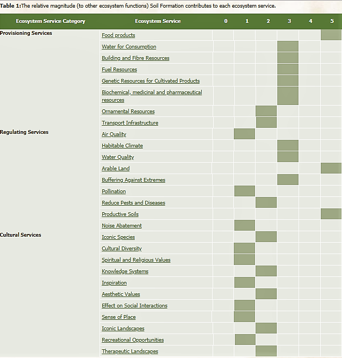Select the Fuel Resources link
342x358 pixels.
click(x=119, y=70)
